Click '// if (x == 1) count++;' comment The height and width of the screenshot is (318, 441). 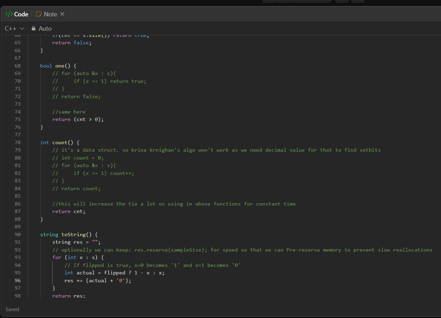coord(93,173)
